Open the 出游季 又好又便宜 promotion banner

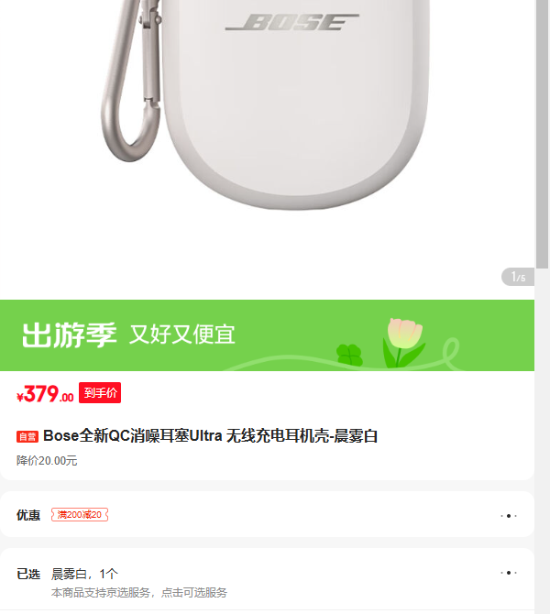(267, 335)
